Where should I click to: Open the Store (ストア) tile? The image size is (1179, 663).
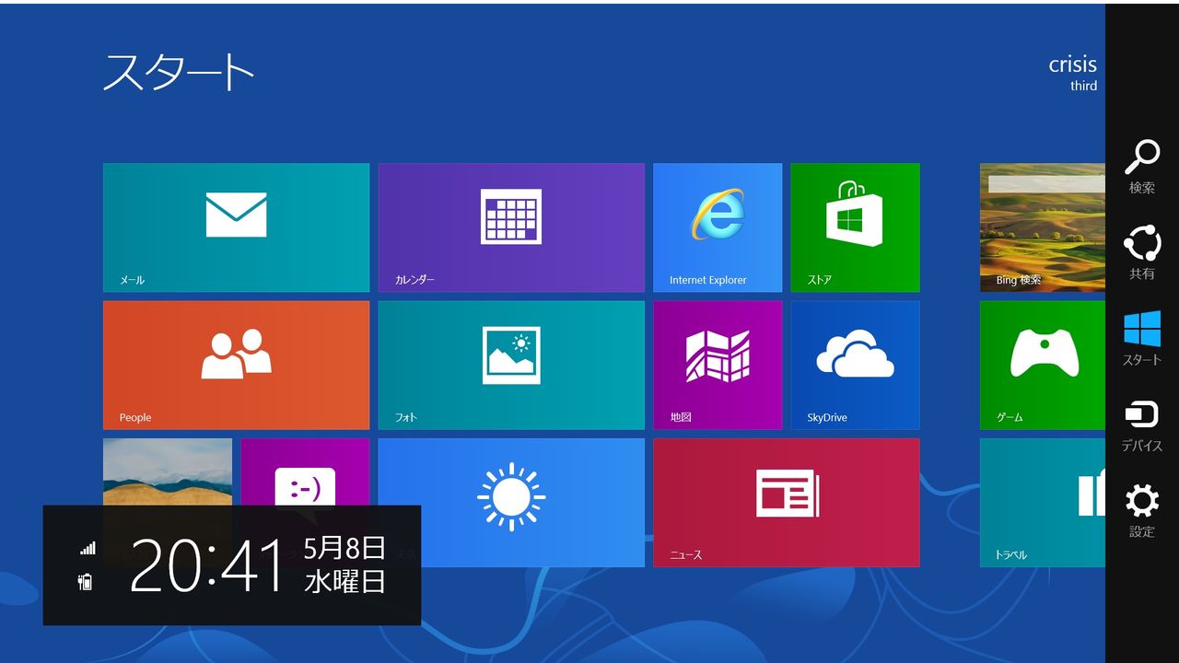pyautogui.click(x=855, y=227)
